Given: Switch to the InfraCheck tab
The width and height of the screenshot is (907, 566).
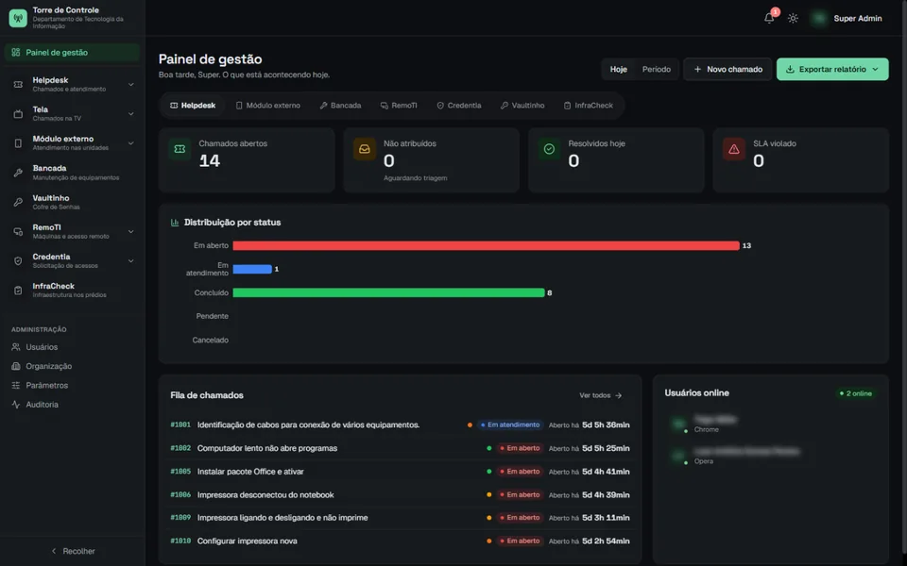Looking at the screenshot, I should click(589, 105).
